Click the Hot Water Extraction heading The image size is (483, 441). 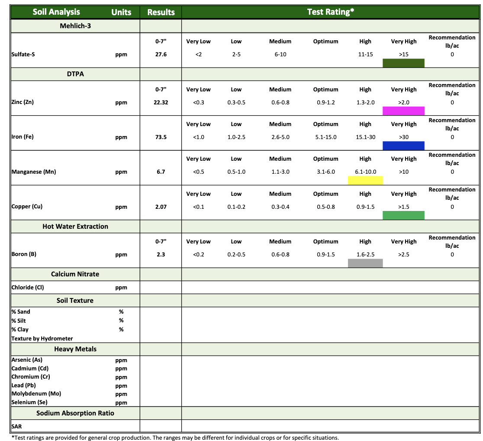click(x=75, y=227)
